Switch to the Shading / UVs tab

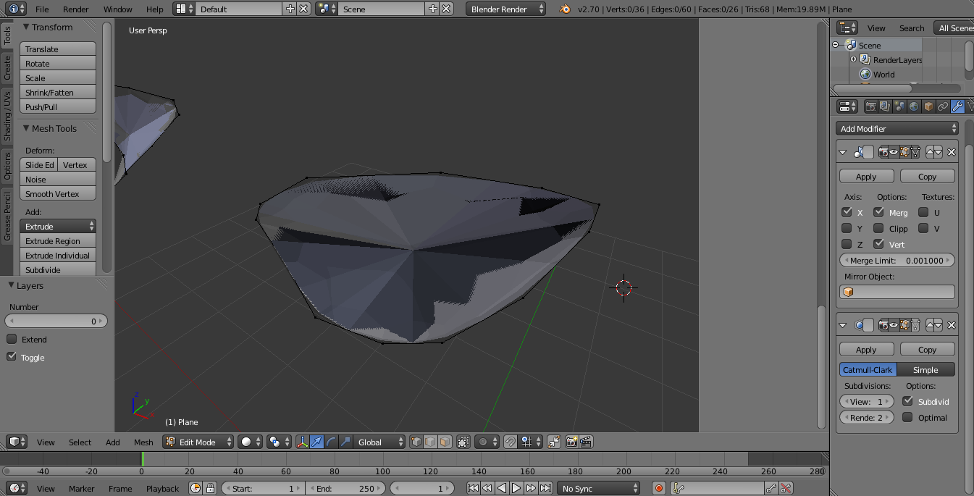(x=7, y=116)
